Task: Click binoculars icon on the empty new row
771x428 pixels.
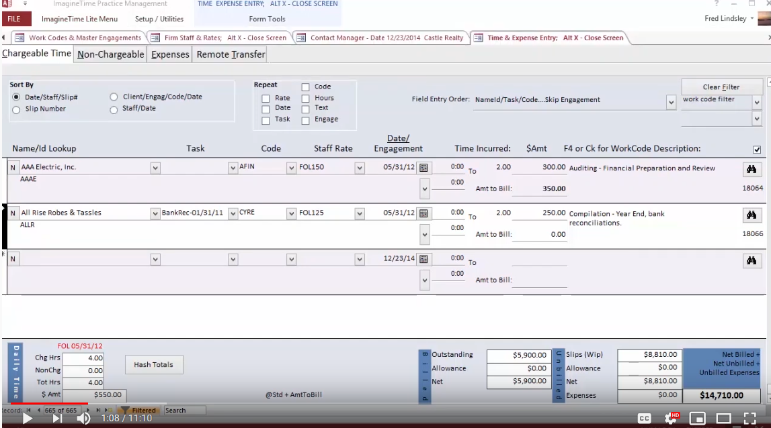Action: pos(752,261)
